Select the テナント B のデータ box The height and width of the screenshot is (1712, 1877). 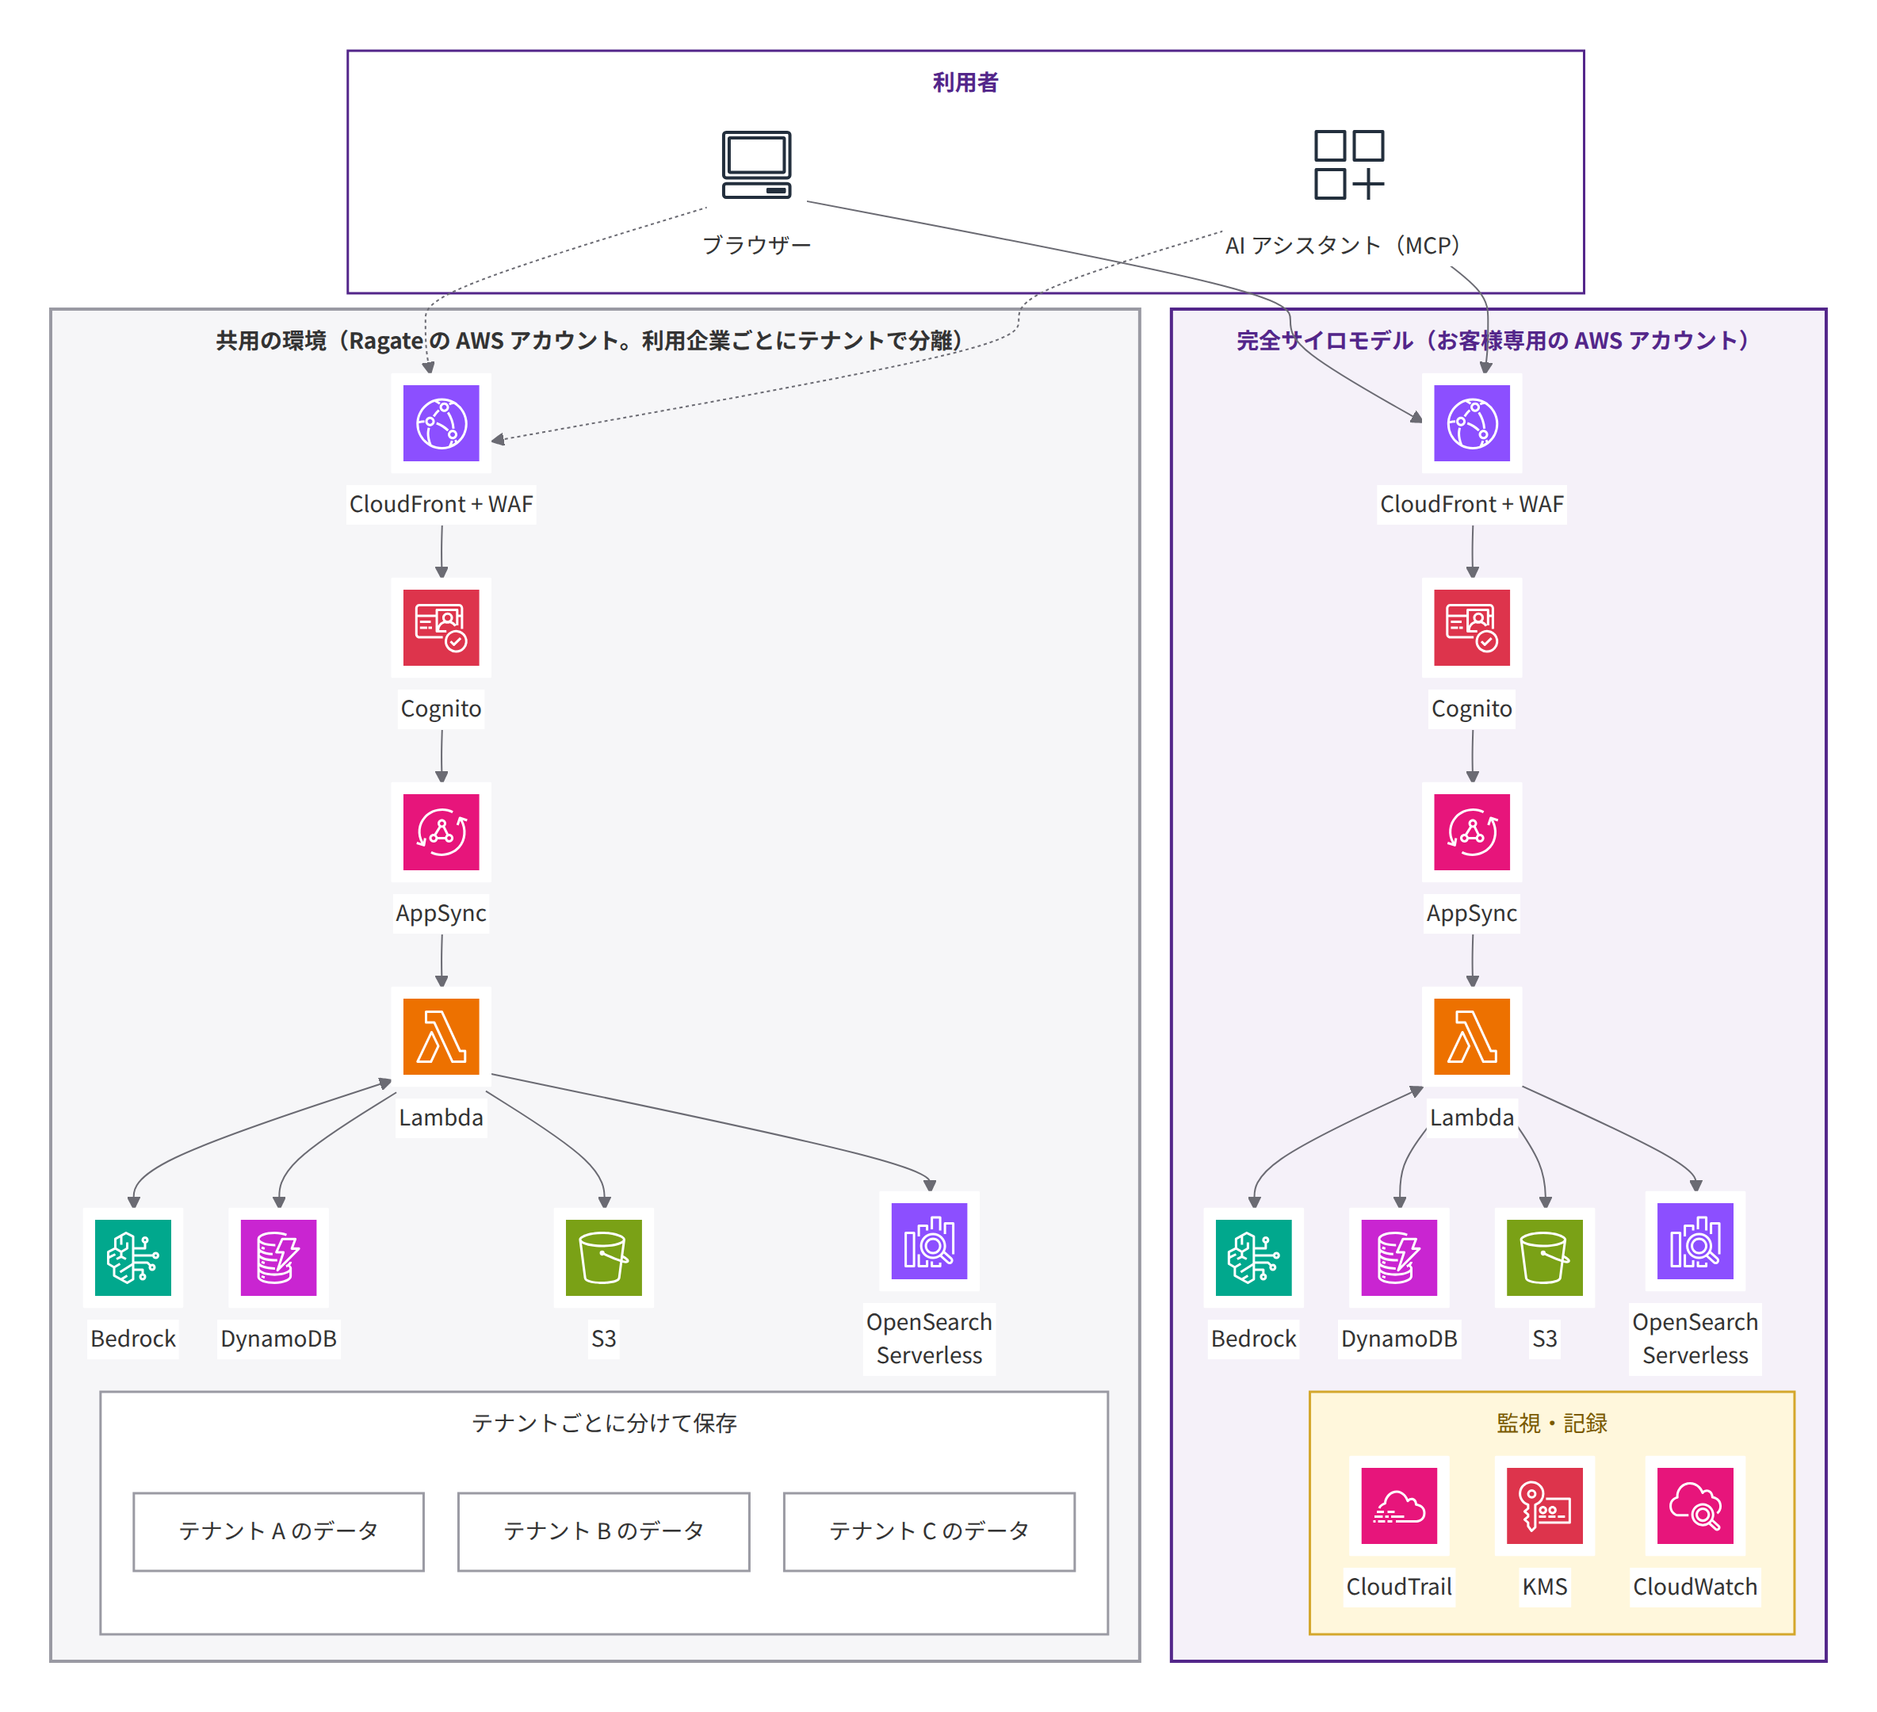pos(603,1532)
